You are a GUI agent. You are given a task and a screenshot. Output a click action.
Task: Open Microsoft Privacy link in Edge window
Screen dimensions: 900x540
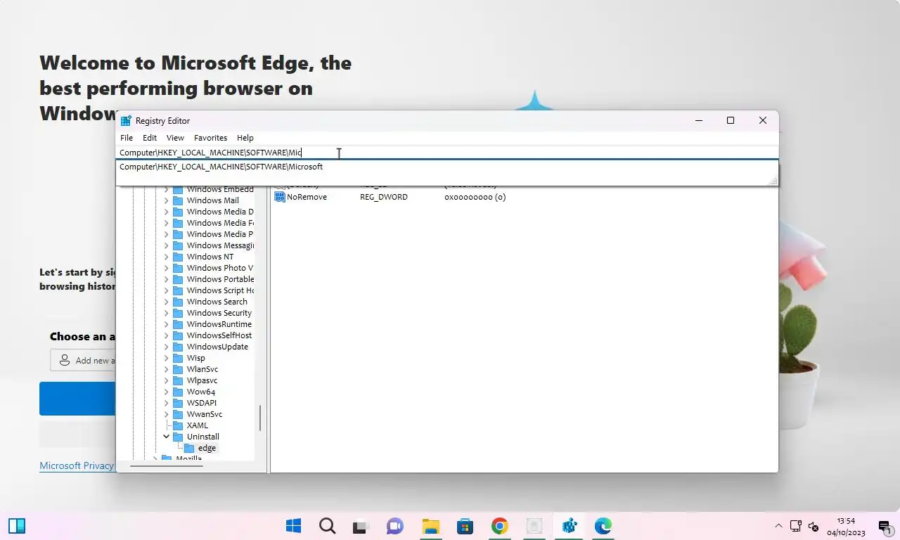[77, 465]
